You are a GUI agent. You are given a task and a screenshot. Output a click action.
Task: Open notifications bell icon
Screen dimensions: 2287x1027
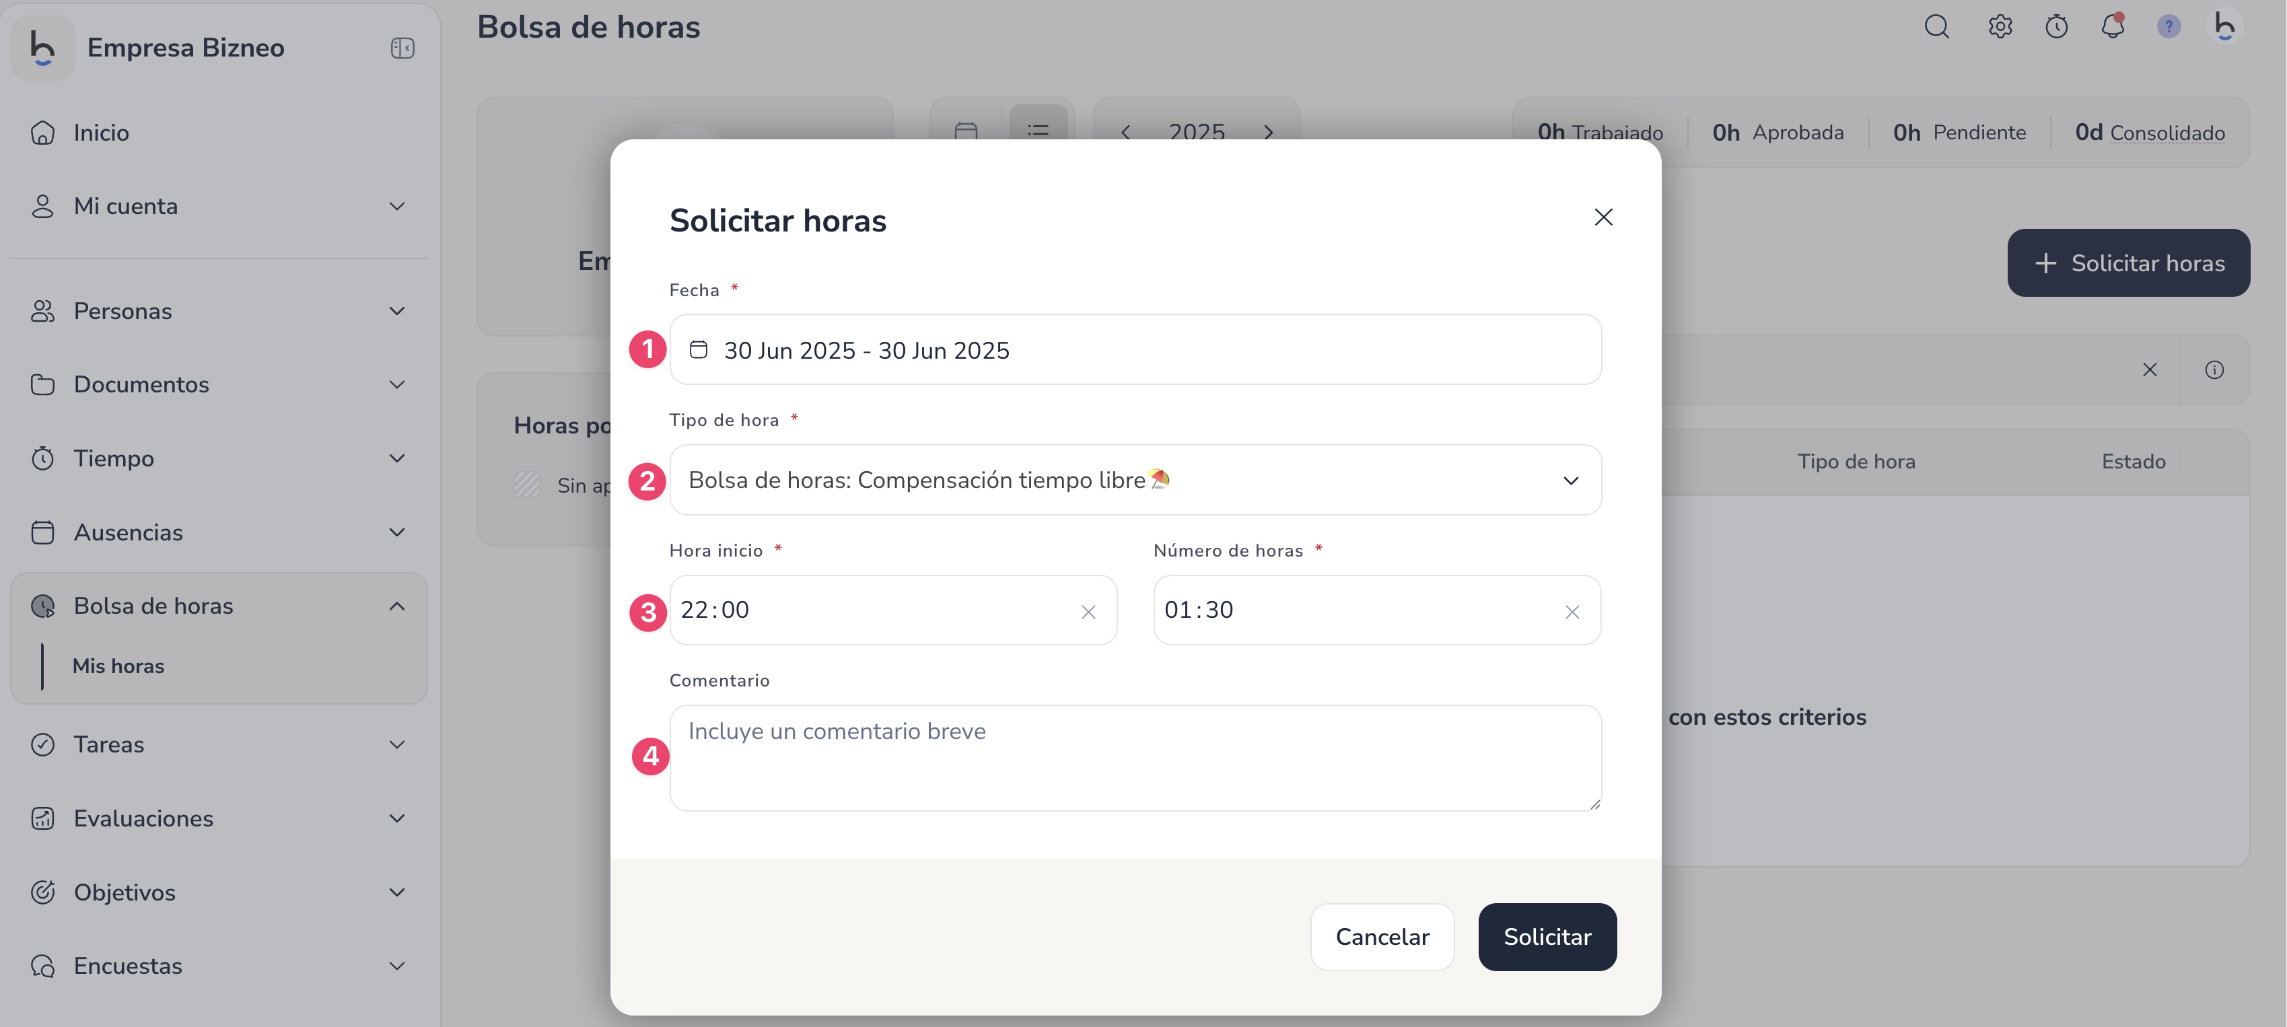[2113, 27]
